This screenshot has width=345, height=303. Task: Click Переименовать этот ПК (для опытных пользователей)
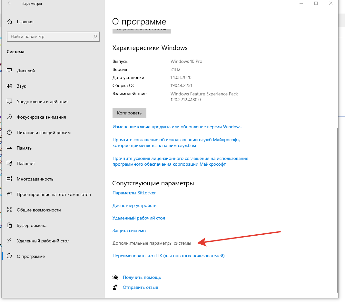point(169,256)
